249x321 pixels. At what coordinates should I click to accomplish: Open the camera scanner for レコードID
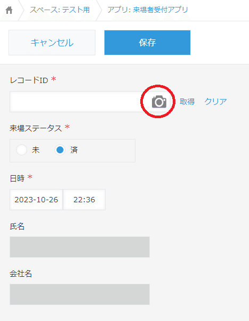click(x=159, y=102)
